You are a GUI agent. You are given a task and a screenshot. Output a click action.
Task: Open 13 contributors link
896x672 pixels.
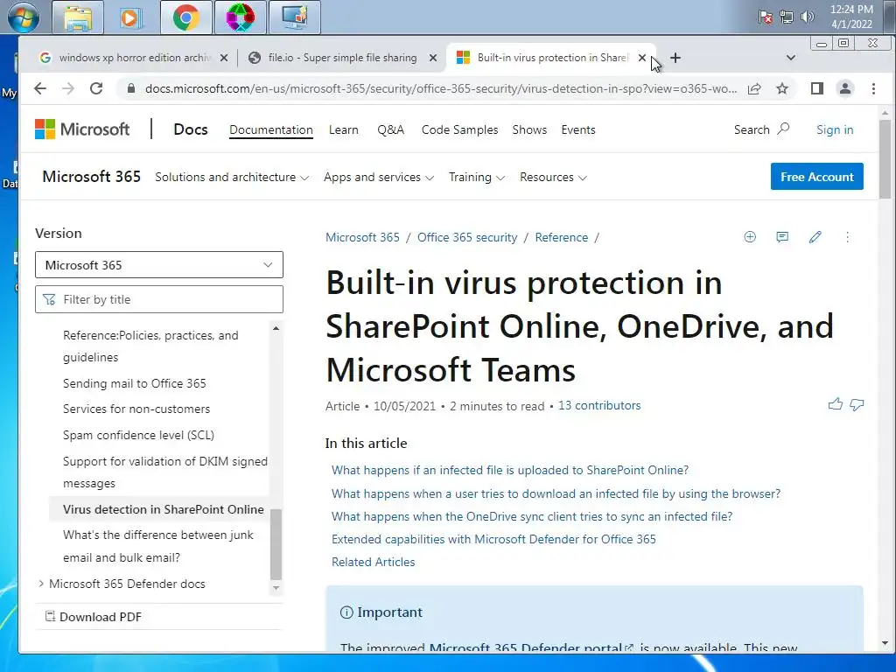[x=598, y=405]
